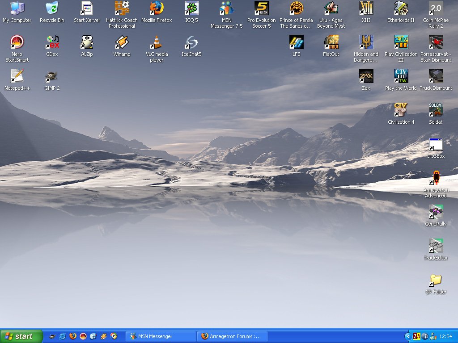The width and height of the screenshot is (458, 343).
Task: Open the Nero StartSmart shortcut
Action: pos(17,43)
